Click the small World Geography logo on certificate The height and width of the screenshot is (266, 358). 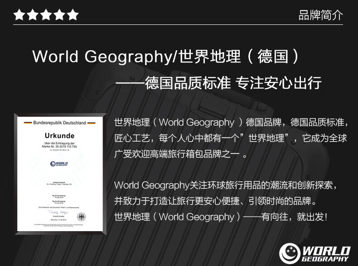pyautogui.click(x=59, y=164)
